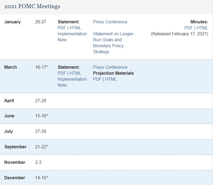Open March Statement HTML link
Viewport: 213px width, 185px height.
(x=75, y=73)
